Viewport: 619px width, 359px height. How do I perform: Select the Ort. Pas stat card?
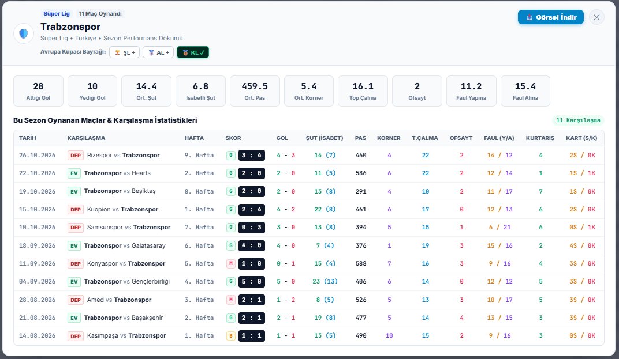(x=255, y=91)
